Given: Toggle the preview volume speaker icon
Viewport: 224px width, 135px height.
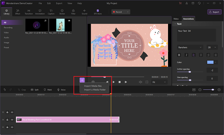Looking at the screenshot, I should (x=141, y=82).
